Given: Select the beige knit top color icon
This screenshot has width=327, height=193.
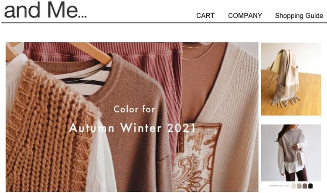Looking at the screenshot, I should pyautogui.click(x=299, y=186).
